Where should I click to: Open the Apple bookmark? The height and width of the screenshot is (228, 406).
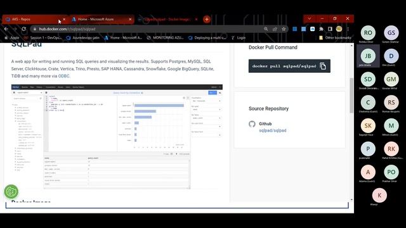12,38
